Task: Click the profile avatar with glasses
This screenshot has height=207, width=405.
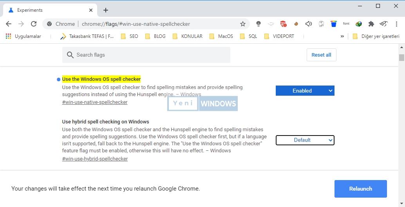Action: pos(384,24)
